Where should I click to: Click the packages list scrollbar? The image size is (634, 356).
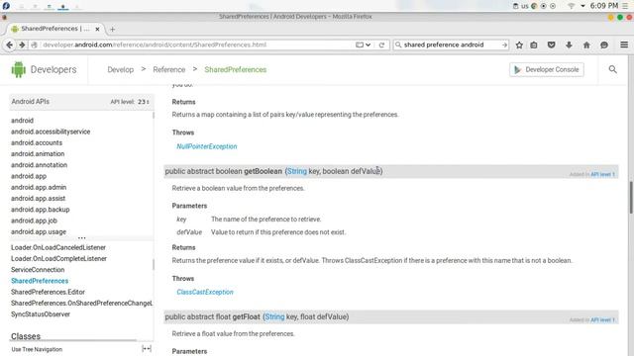pyautogui.click(x=154, y=115)
